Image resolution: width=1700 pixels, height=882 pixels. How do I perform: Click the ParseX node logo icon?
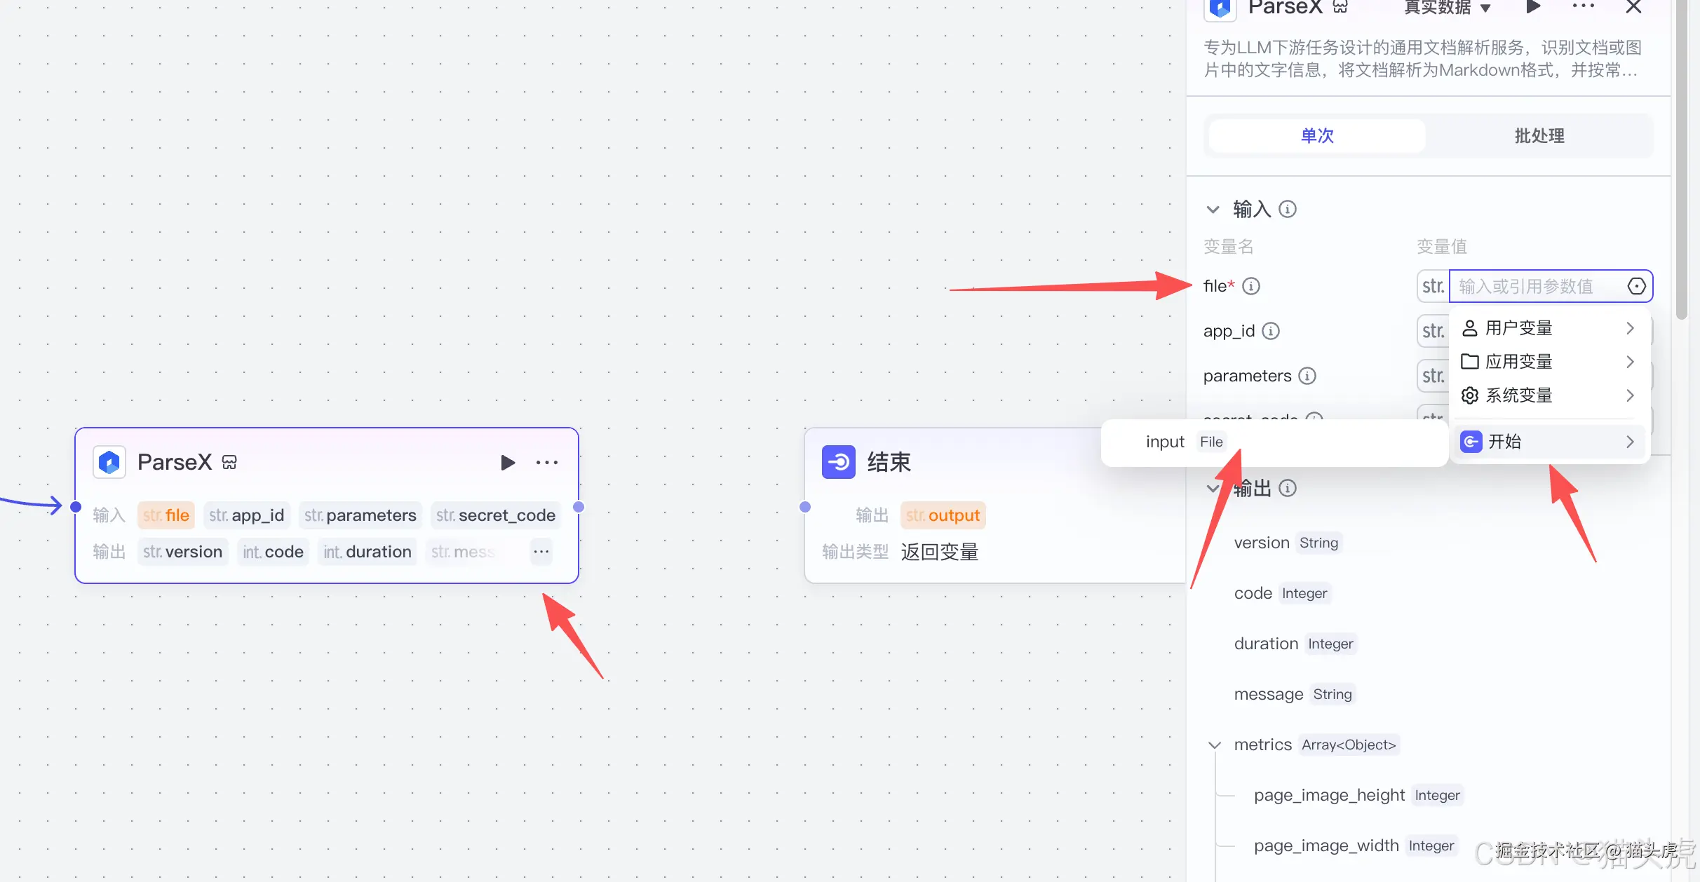pos(109,463)
